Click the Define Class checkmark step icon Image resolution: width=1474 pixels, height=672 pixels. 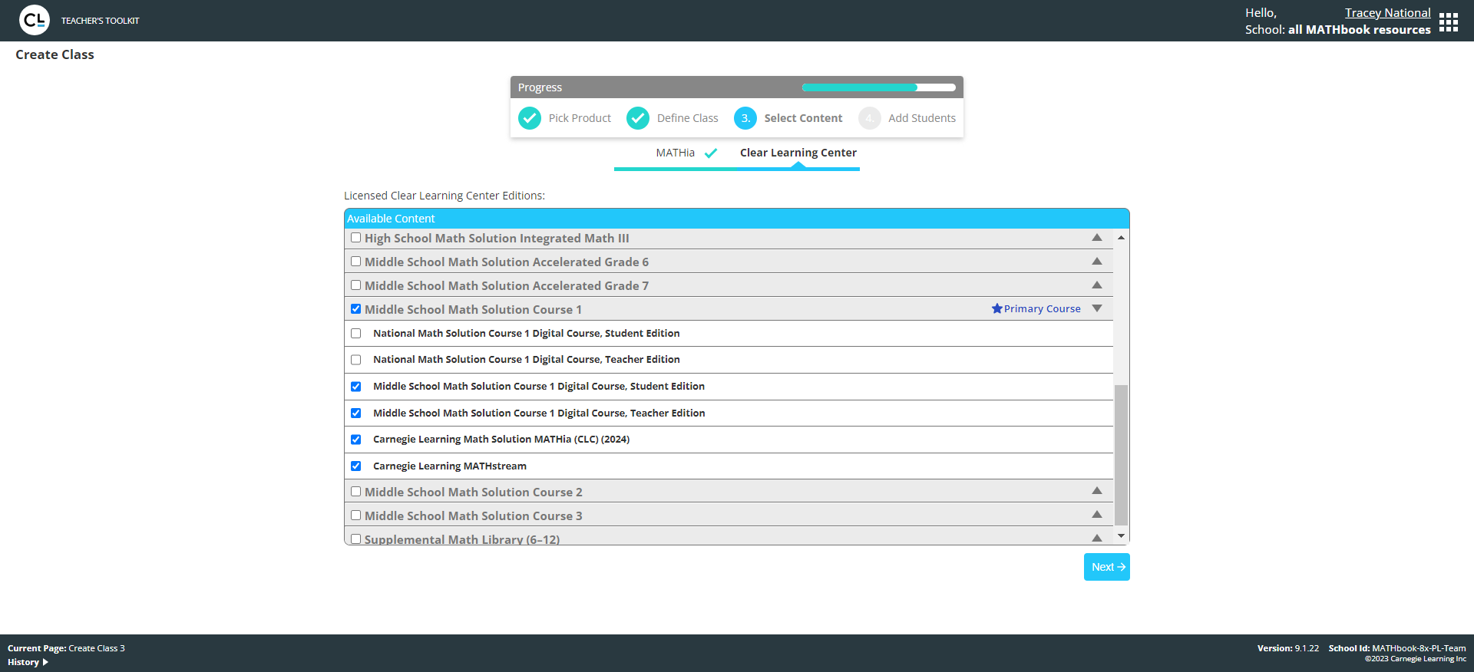click(x=638, y=118)
